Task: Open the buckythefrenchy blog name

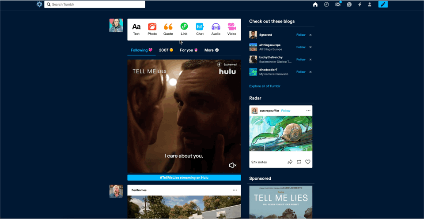Action: 271,57
